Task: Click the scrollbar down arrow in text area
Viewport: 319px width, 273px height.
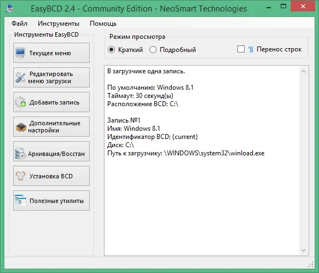Action: (x=303, y=250)
